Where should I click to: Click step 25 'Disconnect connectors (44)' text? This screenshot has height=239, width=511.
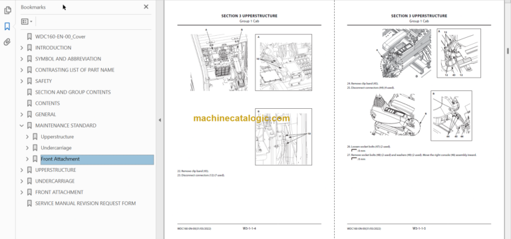coord(371,88)
